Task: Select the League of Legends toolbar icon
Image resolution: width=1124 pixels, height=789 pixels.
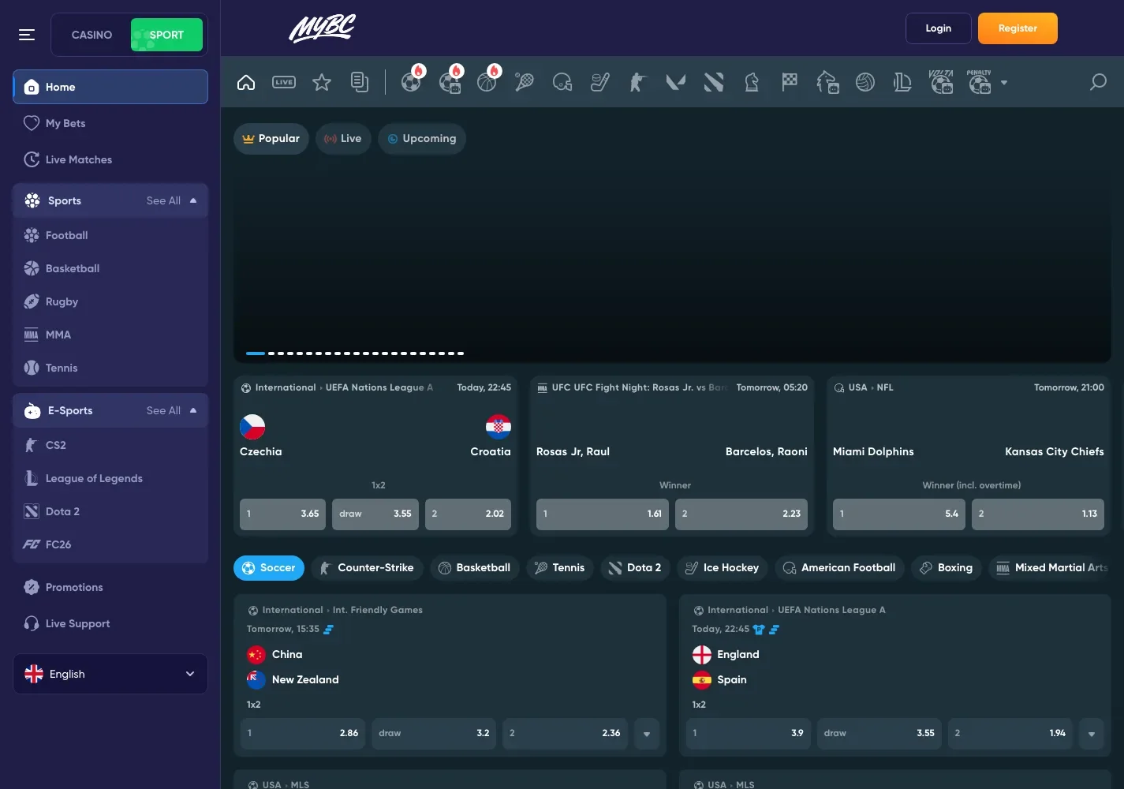Action: [902, 82]
